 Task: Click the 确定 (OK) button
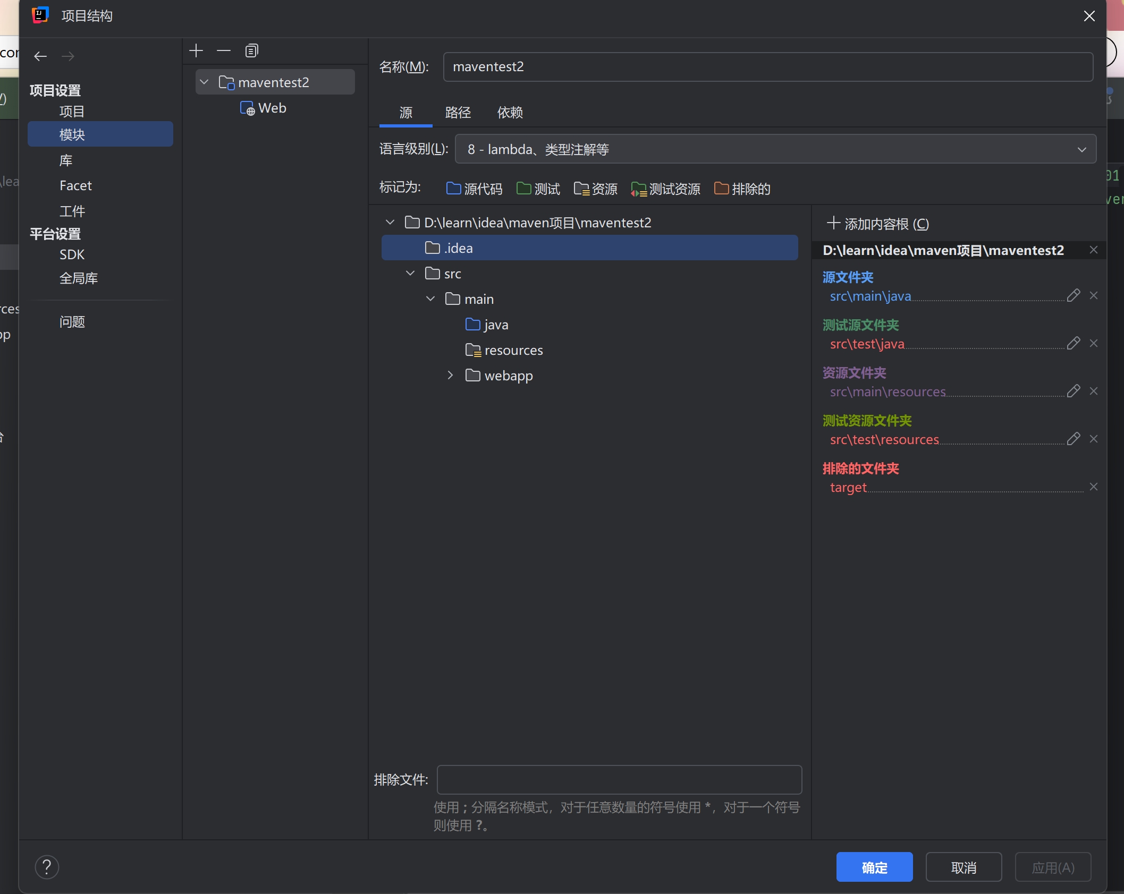[874, 867]
